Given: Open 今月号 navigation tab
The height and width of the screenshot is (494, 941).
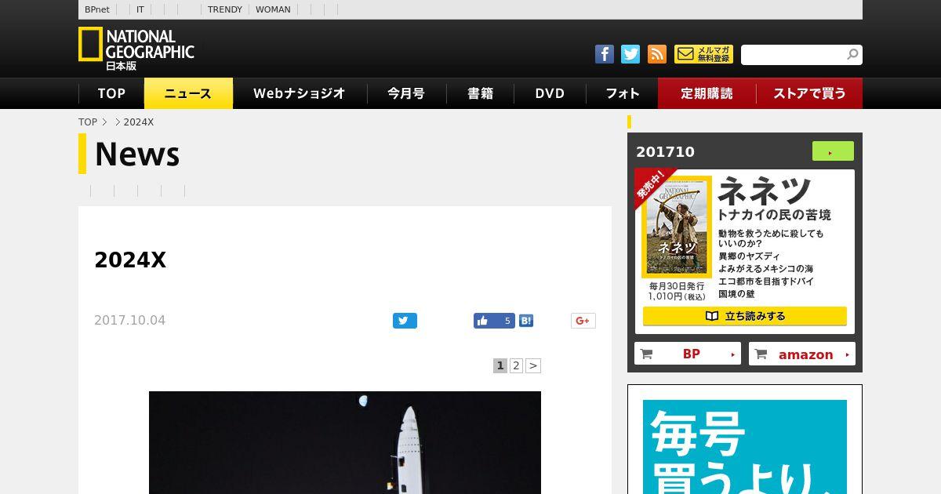Looking at the screenshot, I should [406, 93].
